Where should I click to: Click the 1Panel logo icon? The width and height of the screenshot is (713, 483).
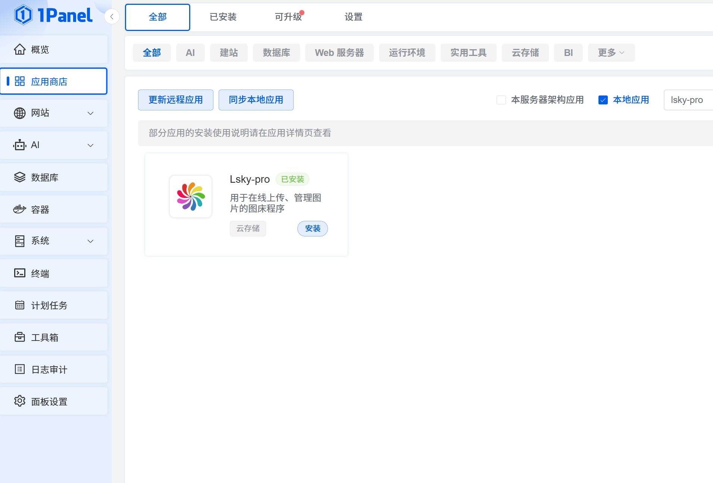tap(24, 15)
